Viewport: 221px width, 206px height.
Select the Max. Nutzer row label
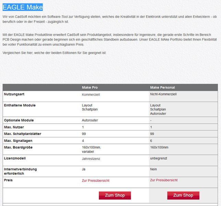[x=14, y=127]
